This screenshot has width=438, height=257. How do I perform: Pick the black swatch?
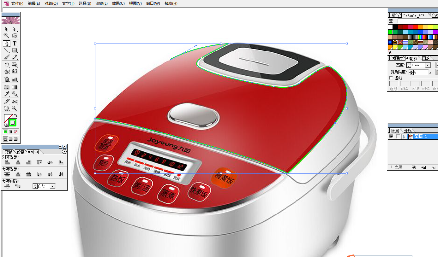(395, 27)
